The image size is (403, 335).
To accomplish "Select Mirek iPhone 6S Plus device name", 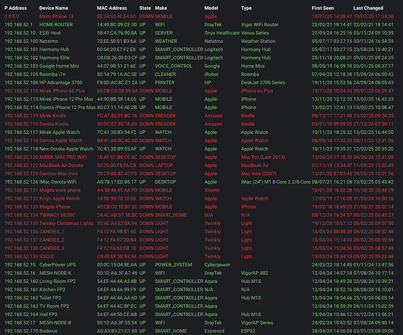I will 62,90.
